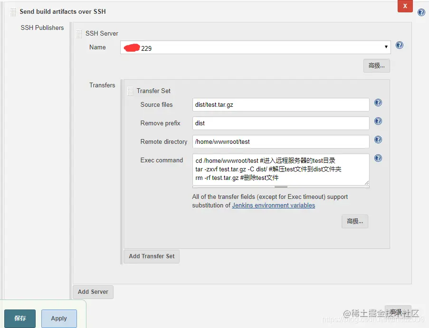Grab the Transfer Set drag handle
Image resolution: width=429 pixels, height=328 pixels.
(x=130, y=91)
